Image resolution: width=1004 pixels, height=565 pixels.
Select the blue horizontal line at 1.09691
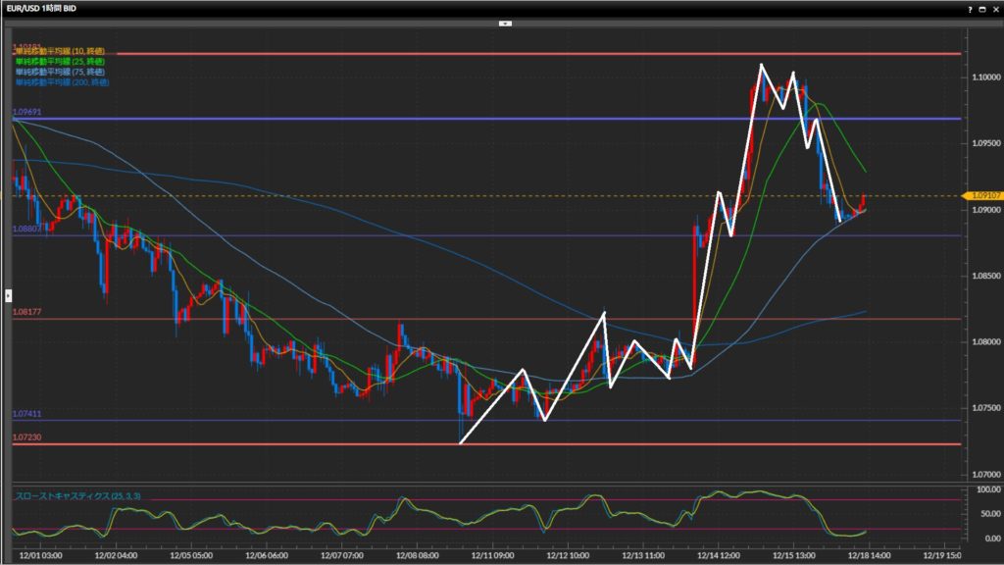coord(490,119)
